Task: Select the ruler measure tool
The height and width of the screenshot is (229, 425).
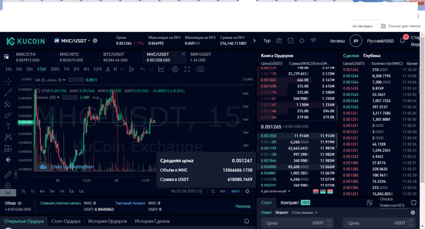Action: [x=8, y=174]
